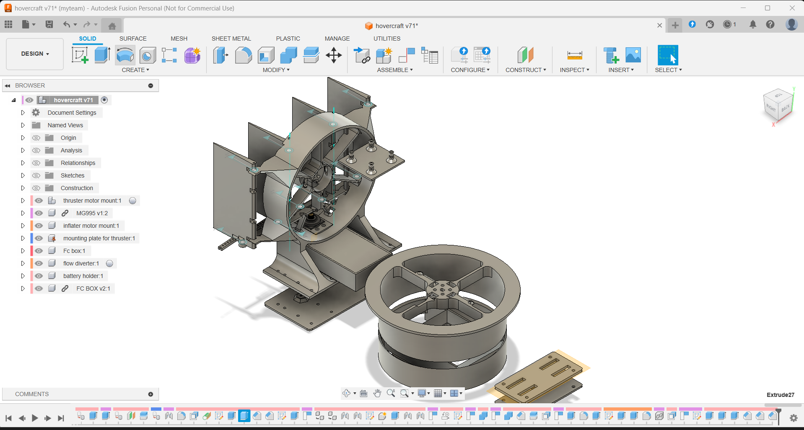Open the MANAGE ribbon tab
This screenshot has height=430, width=804.
[x=337, y=39]
